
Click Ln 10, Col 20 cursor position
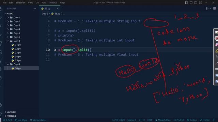pyautogui.click(x=118, y=120)
